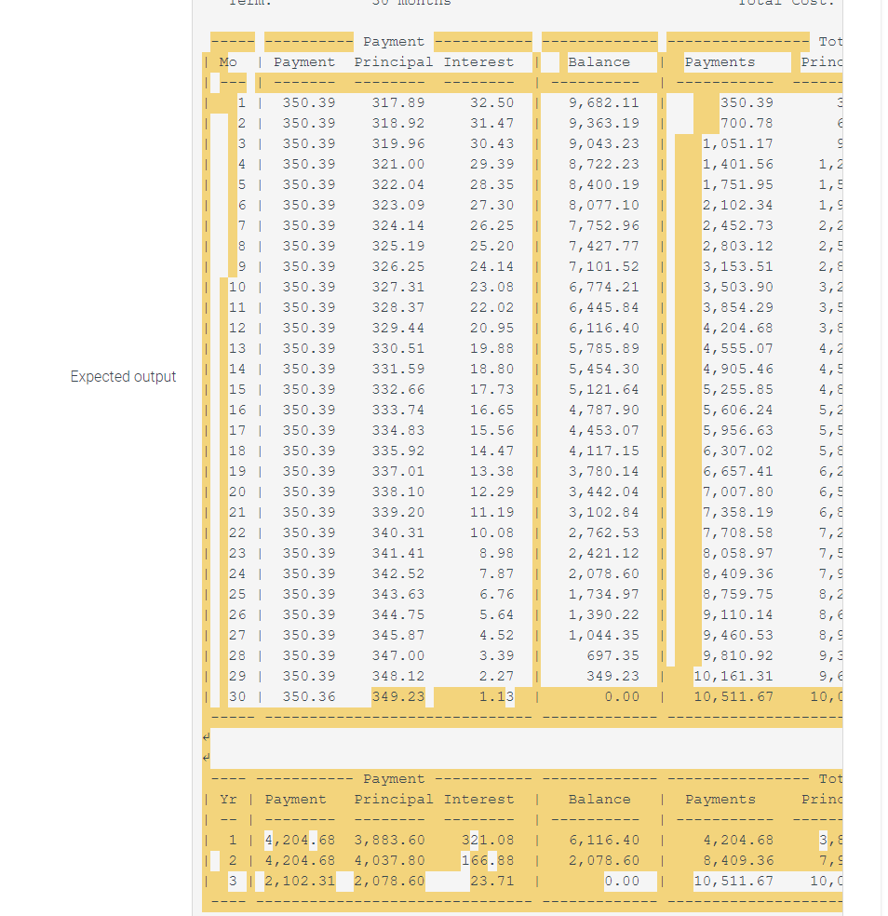Click year 2 principal 4,037.80
The image size is (888, 916).
pyautogui.click(x=389, y=860)
